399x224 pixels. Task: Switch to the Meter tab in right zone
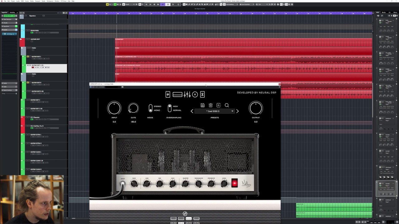(395, 12)
